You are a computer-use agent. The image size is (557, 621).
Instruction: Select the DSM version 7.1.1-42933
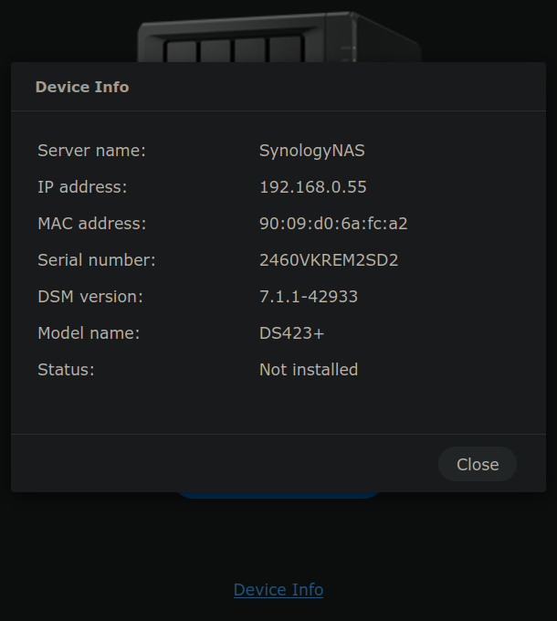tap(309, 297)
